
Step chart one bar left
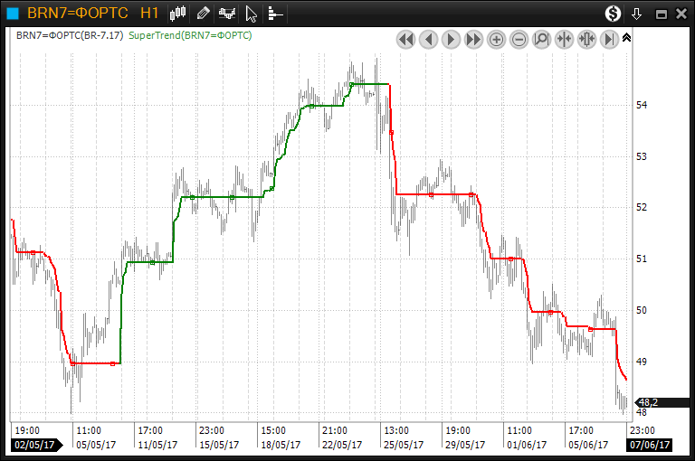[x=428, y=39]
